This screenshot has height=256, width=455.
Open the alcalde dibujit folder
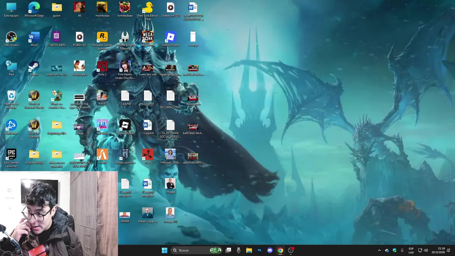point(34,157)
